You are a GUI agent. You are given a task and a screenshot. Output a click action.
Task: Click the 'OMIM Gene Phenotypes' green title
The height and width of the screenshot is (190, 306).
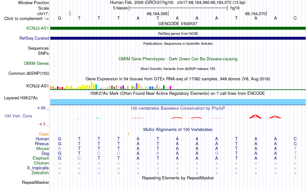(x=178, y=59)
